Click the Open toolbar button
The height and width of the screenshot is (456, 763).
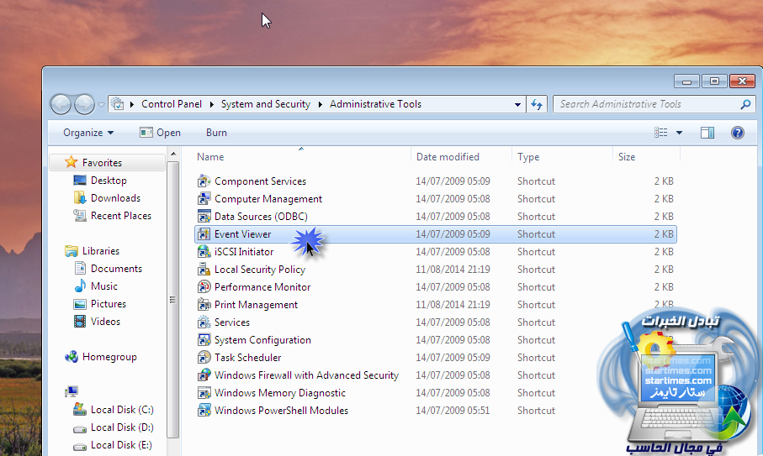160,133
